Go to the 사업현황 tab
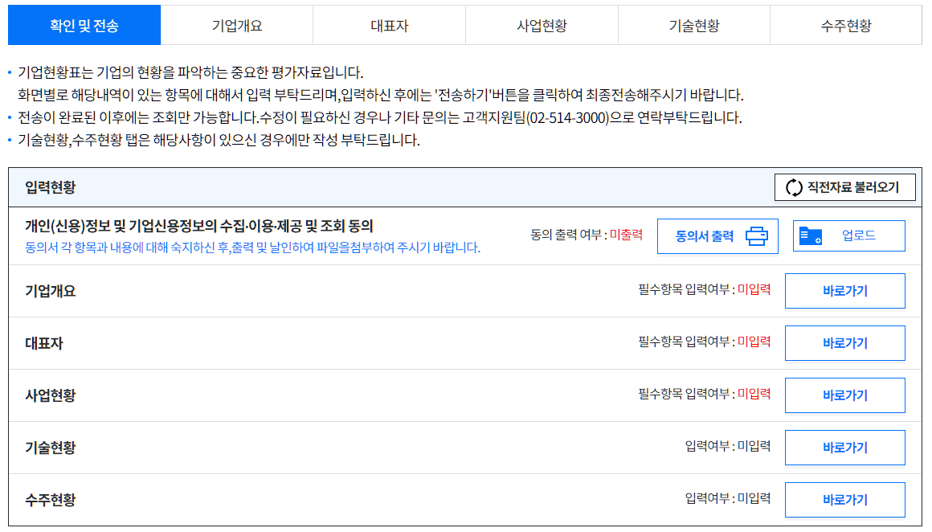The image size is (932, 532). (542, 26)
